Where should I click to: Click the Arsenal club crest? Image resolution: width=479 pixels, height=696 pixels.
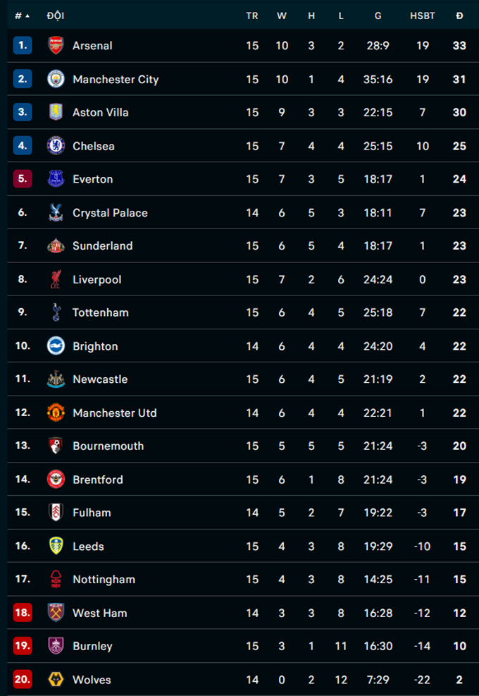click(x=56, y=46)
